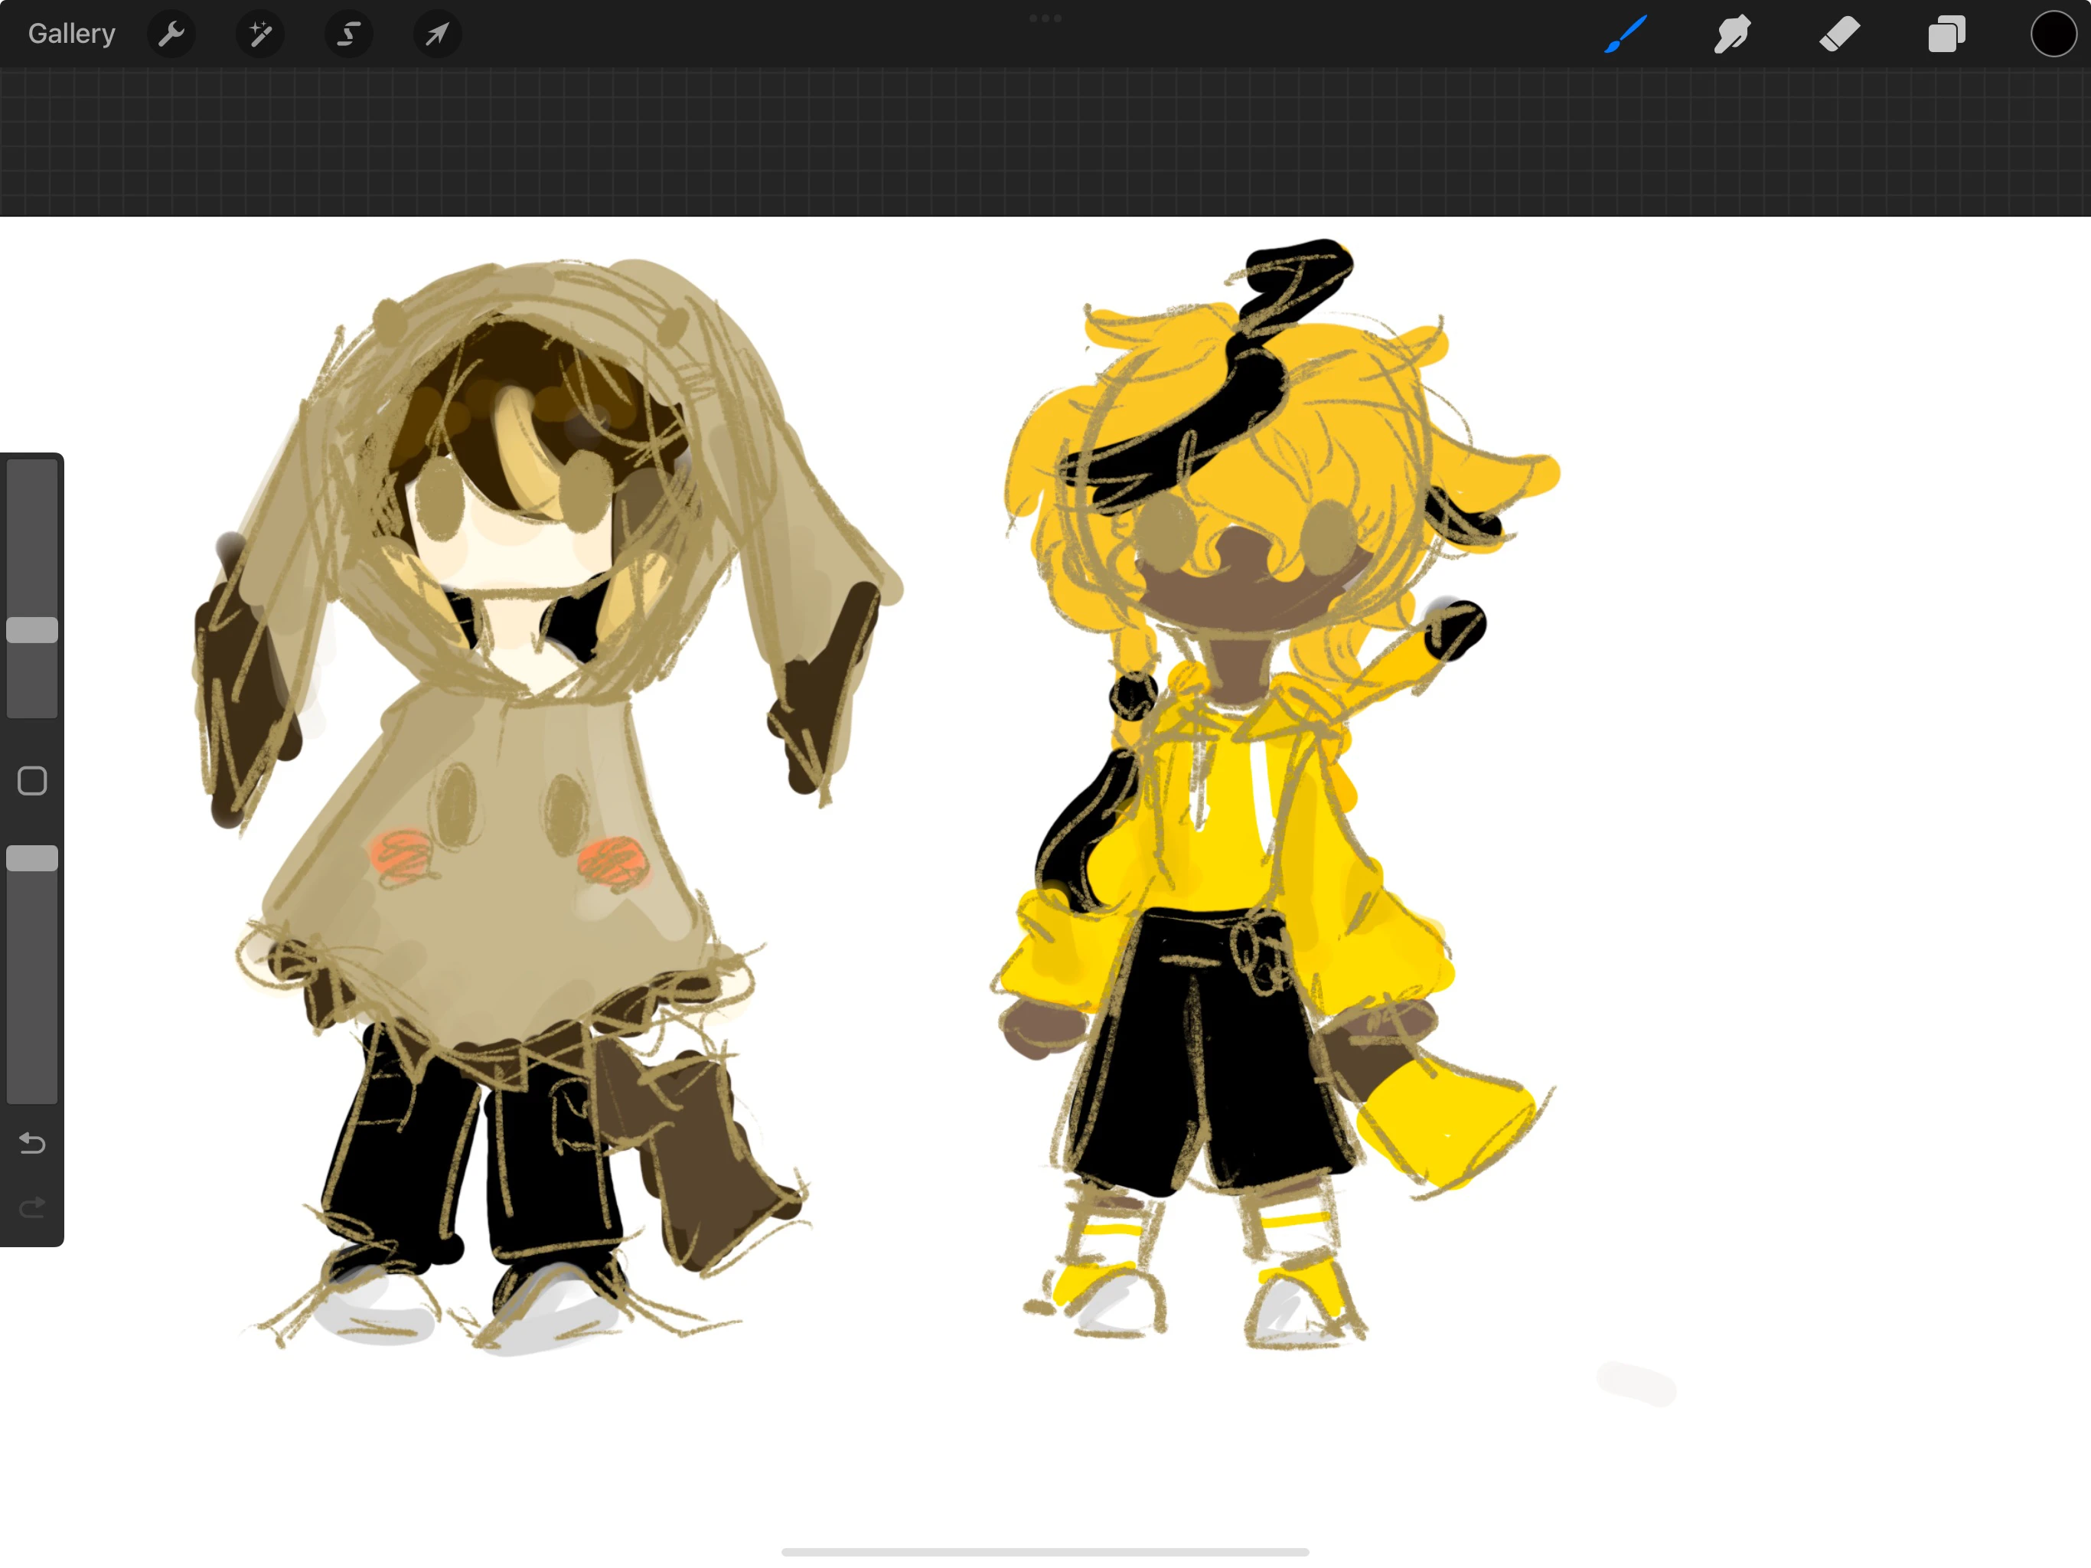Adjust the brush opacity slider
2091x1568 pixels.
(x=32, y=857)
